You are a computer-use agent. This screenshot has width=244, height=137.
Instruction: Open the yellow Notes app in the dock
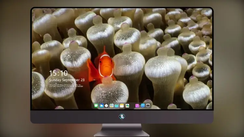(122, 106)
